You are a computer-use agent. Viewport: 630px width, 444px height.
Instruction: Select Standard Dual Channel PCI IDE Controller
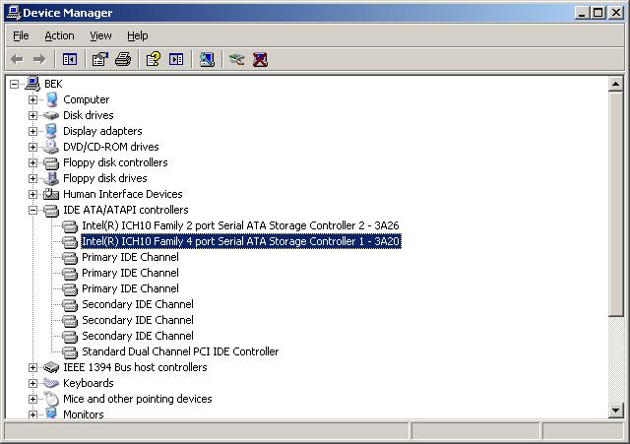point(180,351)
